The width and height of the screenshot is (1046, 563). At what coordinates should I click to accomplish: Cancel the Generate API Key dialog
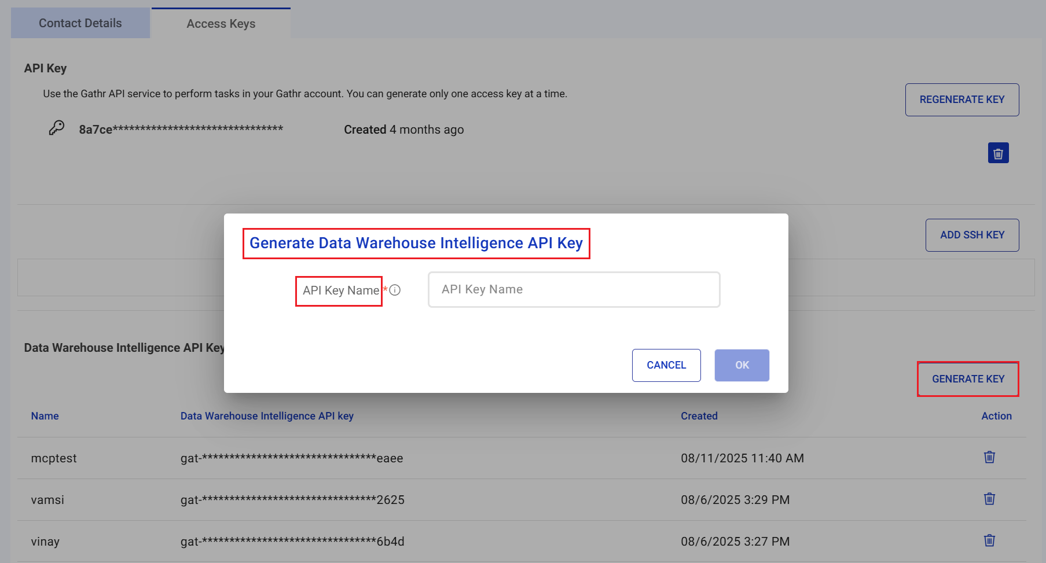tap(666, 365)
